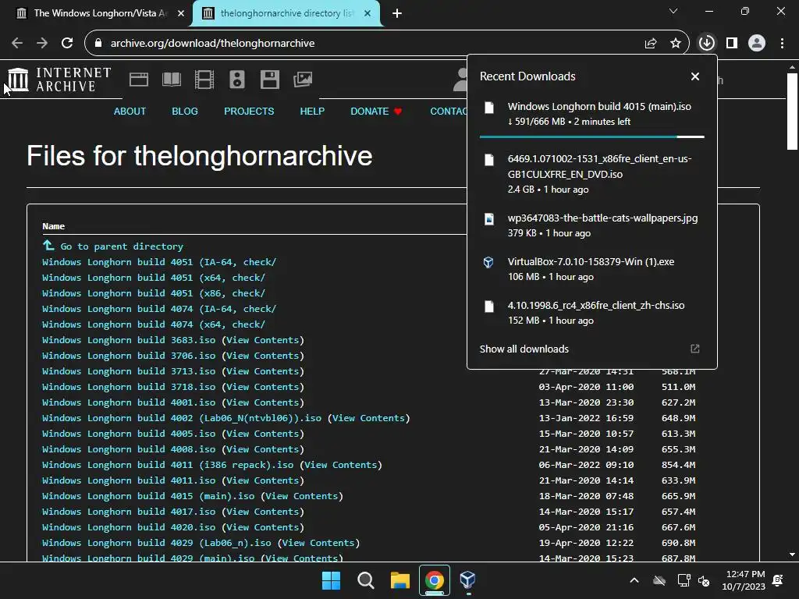Click Show all downloads
Image resolution: width=799 pixels, height=599 pixels.
click(524, 349)
